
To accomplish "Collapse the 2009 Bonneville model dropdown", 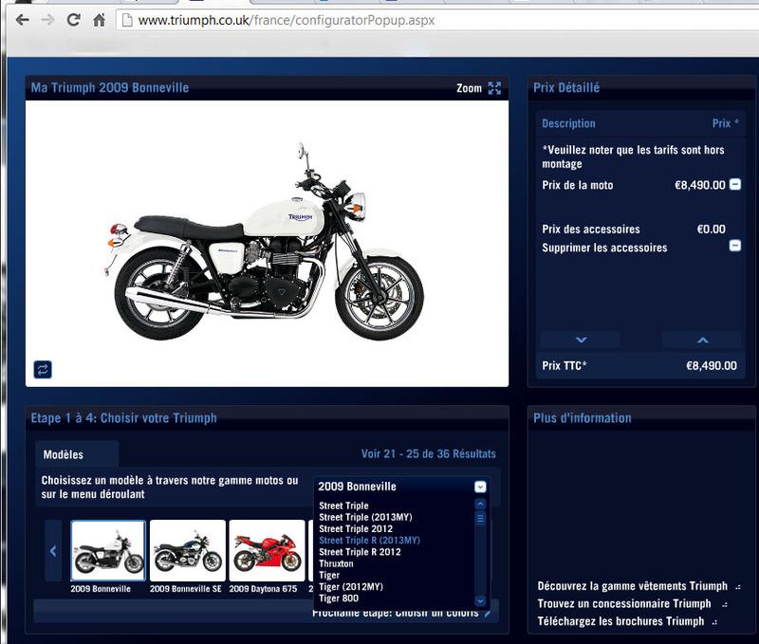I will [480, 487].
